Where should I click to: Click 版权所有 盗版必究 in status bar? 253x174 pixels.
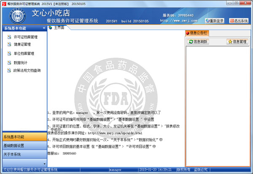point(192,169)
